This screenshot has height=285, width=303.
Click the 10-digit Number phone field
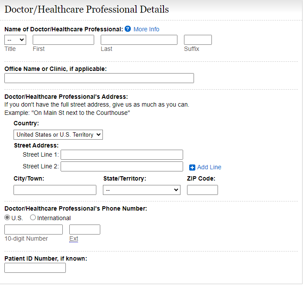(34, 230)
